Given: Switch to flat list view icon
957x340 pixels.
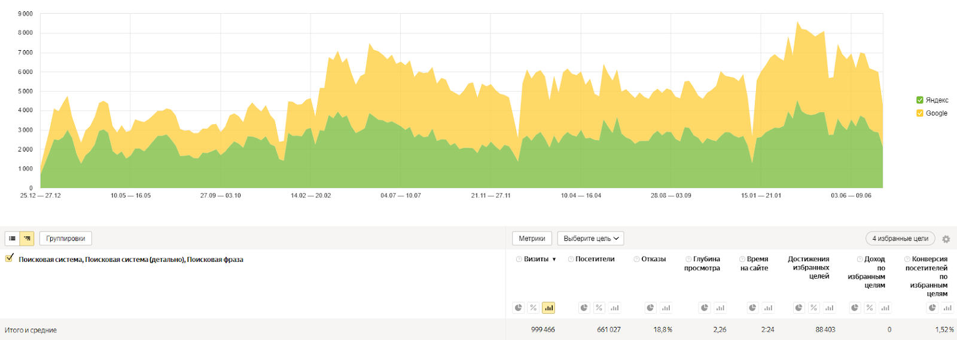Looking at the screenshot, I should pyautogui.click(x=13, y=239).
